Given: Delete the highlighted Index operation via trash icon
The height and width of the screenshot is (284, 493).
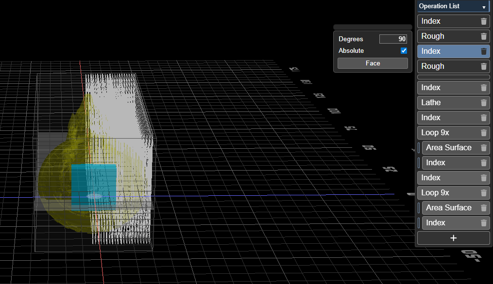Looking at the screenshot, I should point(483,51).
